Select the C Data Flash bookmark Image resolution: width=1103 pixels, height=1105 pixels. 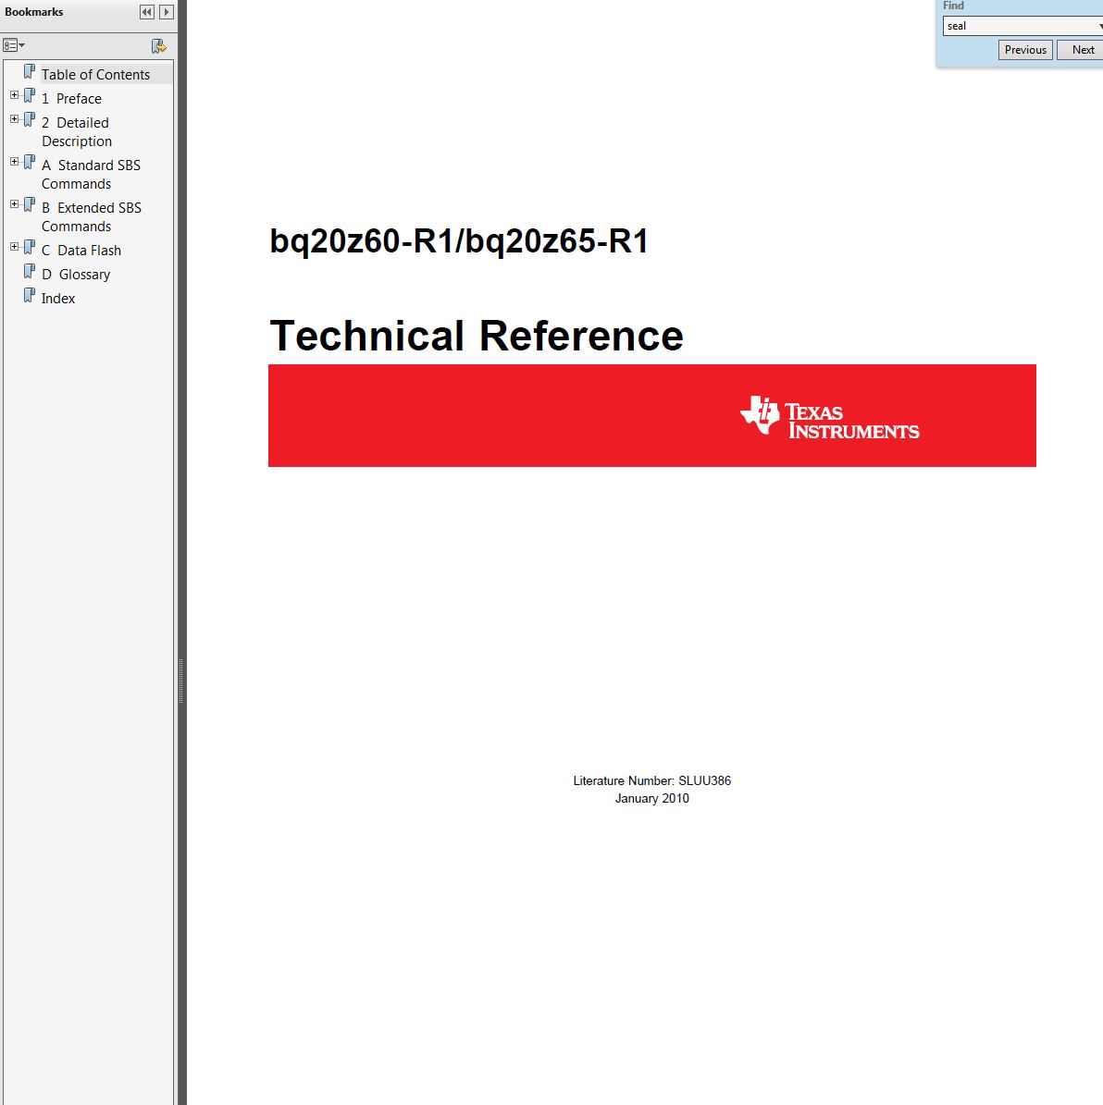tap(81, 251)
